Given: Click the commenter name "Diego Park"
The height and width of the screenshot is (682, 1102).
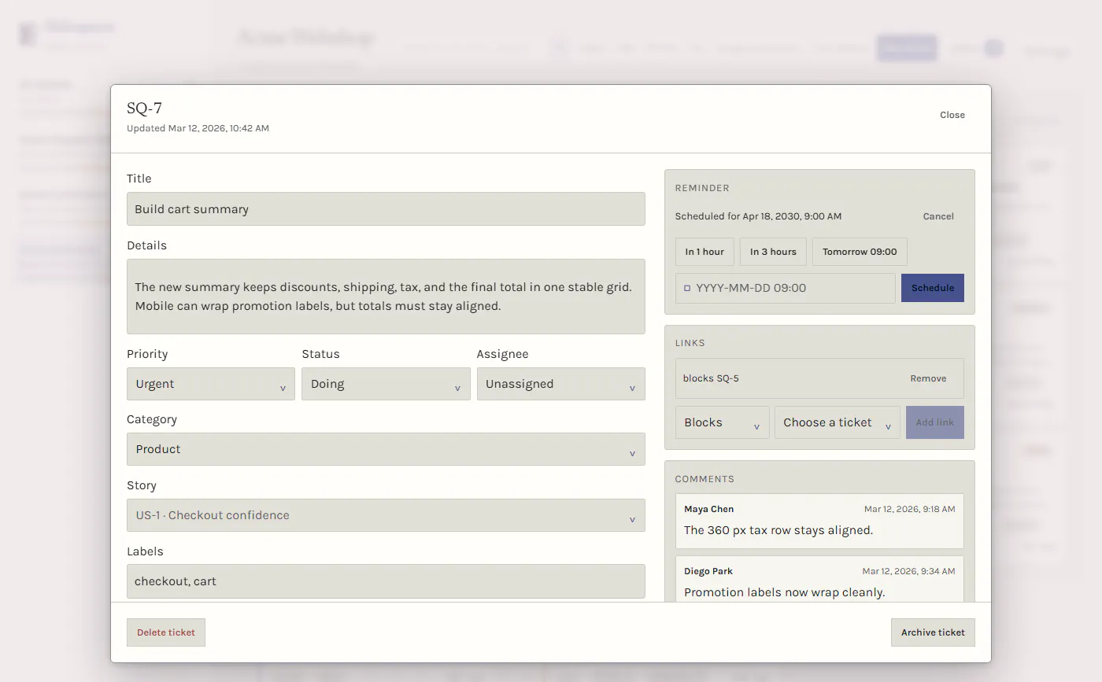Looking at the screenshot, I should click(708, 571).
